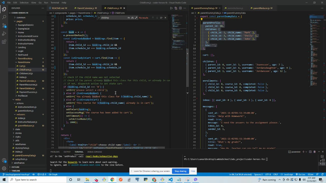The width and height of the screenshot is (326, 183).
Task: Switch to the ParentCalendar.js tab
Action: point(86,8)
